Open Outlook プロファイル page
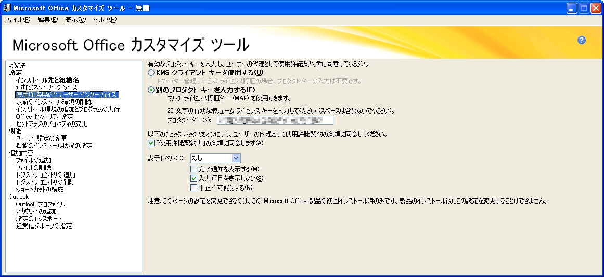604x277 pixels. click(41, 204)
